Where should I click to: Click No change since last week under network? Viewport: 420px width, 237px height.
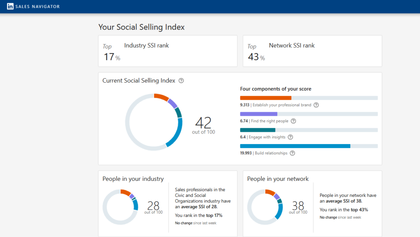click(x=340, y=217)
